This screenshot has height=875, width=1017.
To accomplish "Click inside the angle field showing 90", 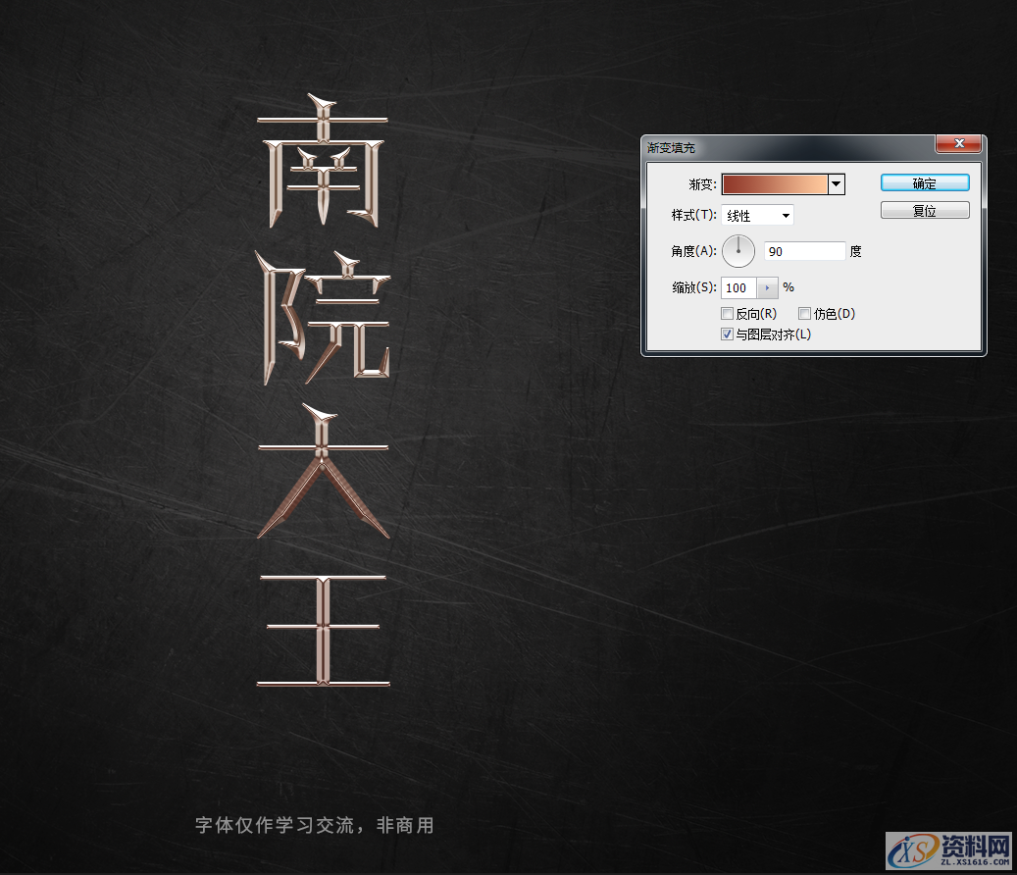I will click(804, 250).
